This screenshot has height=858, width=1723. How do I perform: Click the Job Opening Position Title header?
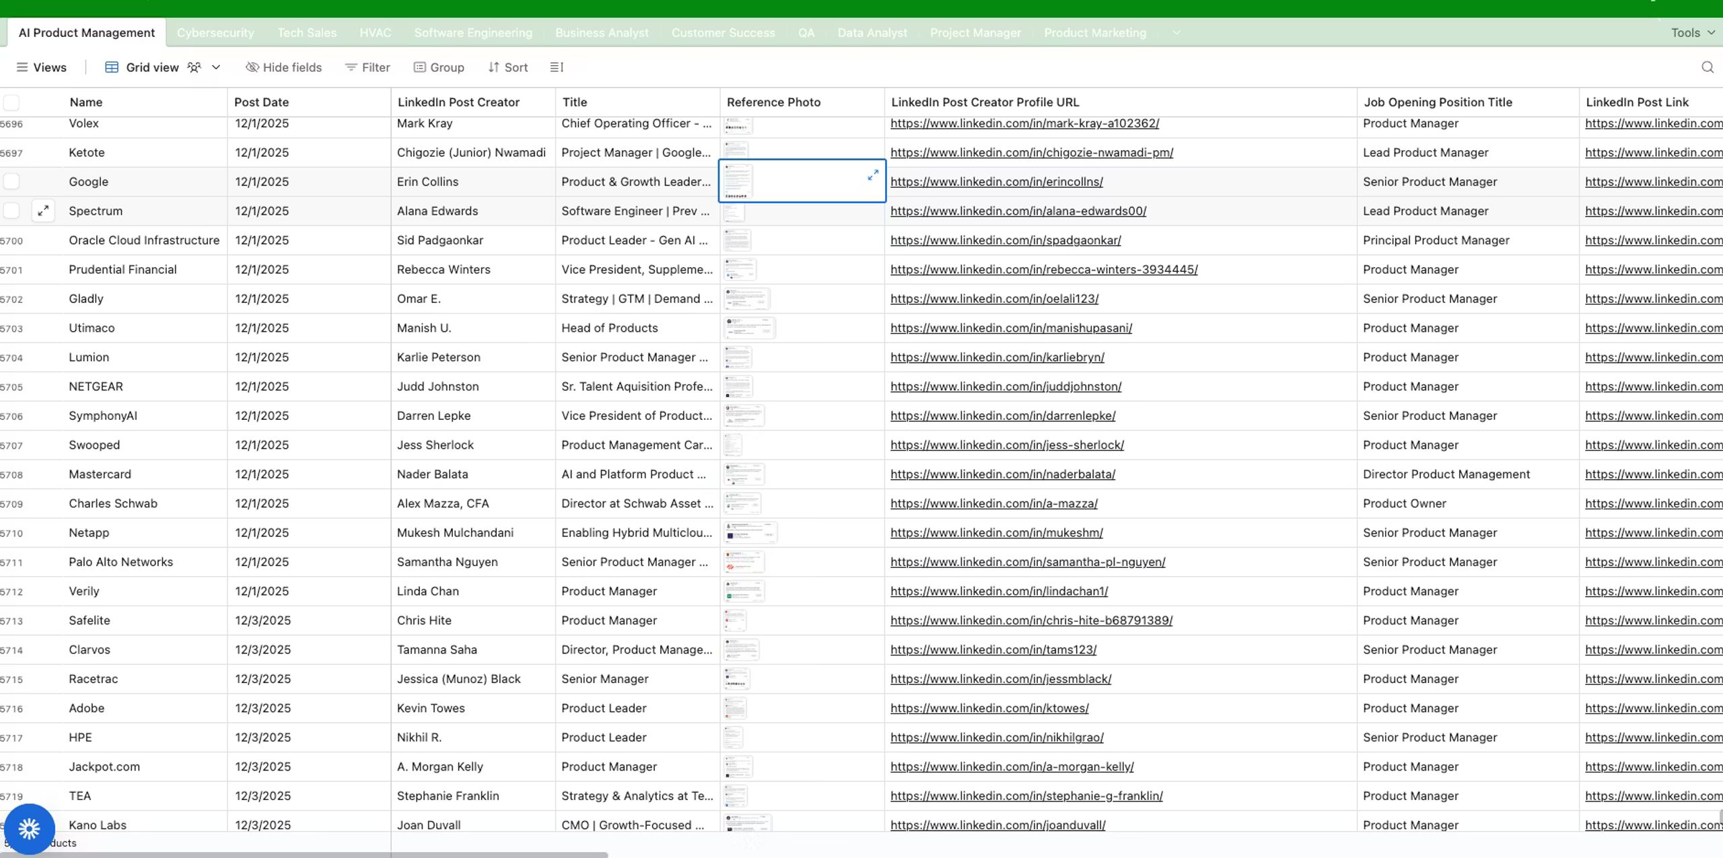click(x=1468, y=102)
